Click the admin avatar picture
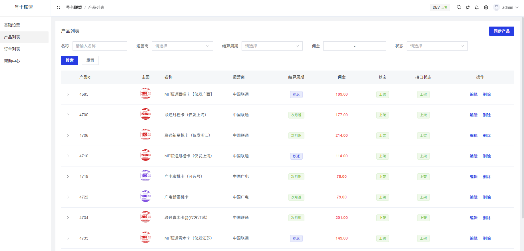 (496, 7)
